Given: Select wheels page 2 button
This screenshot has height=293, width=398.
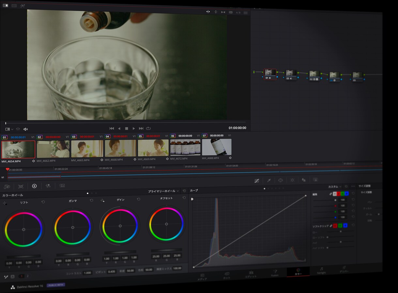Looking at the screenshot, I should 27,276.
